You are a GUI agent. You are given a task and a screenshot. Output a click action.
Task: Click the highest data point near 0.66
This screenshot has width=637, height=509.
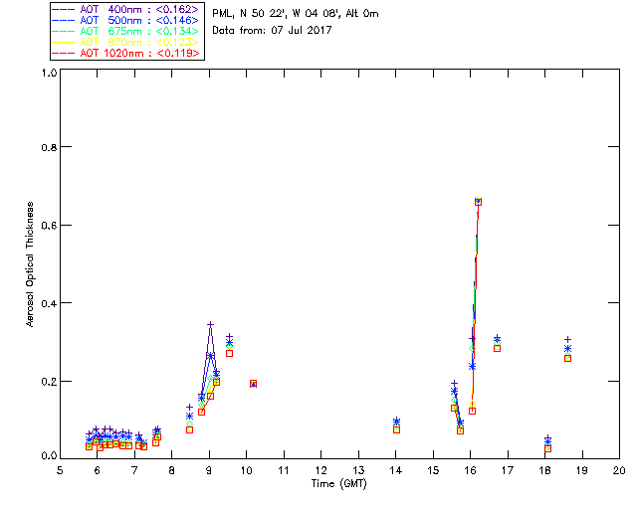pyautogui.click(x=478, y=202)
